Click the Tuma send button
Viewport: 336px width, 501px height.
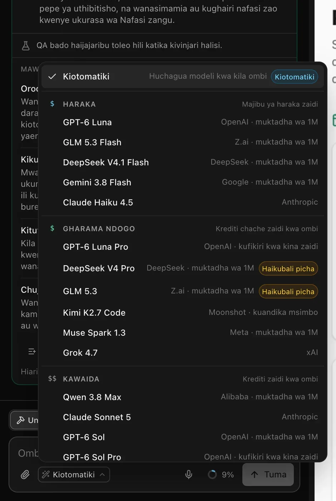(x=268, y=475)
